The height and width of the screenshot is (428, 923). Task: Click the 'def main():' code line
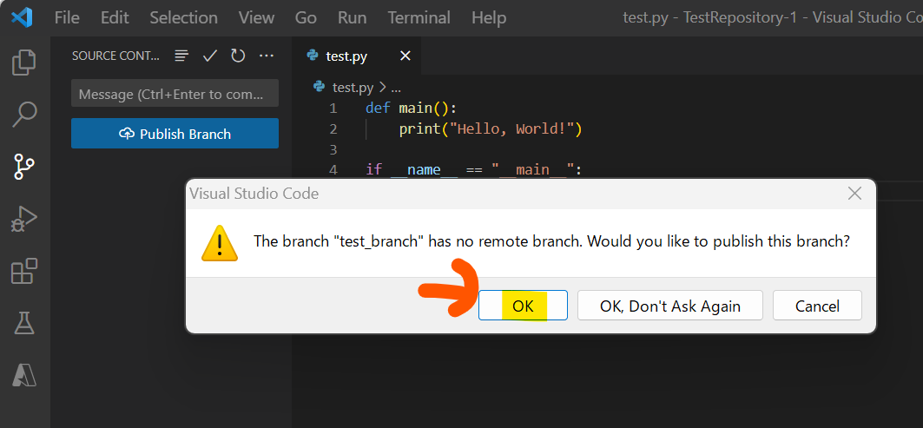point(412,109)
